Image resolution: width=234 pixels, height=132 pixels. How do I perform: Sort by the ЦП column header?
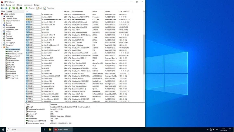pos(44,11)
